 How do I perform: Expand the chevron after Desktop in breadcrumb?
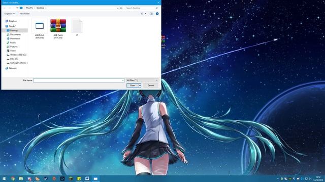coord(46,8)
